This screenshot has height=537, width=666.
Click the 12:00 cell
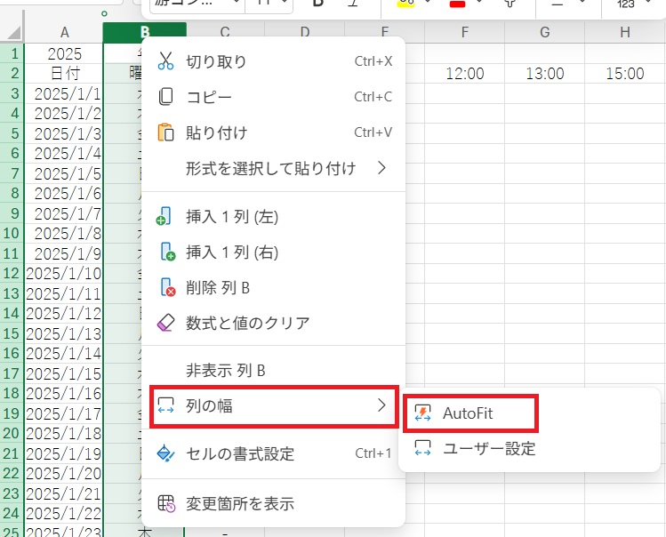pyautogui.click(x=465, y=74)
